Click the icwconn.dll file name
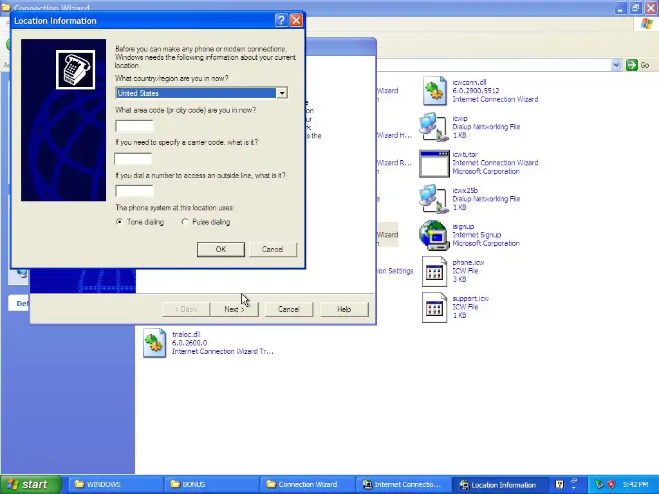The width and height of the screenshot is (659, 494). coord(469,82)
